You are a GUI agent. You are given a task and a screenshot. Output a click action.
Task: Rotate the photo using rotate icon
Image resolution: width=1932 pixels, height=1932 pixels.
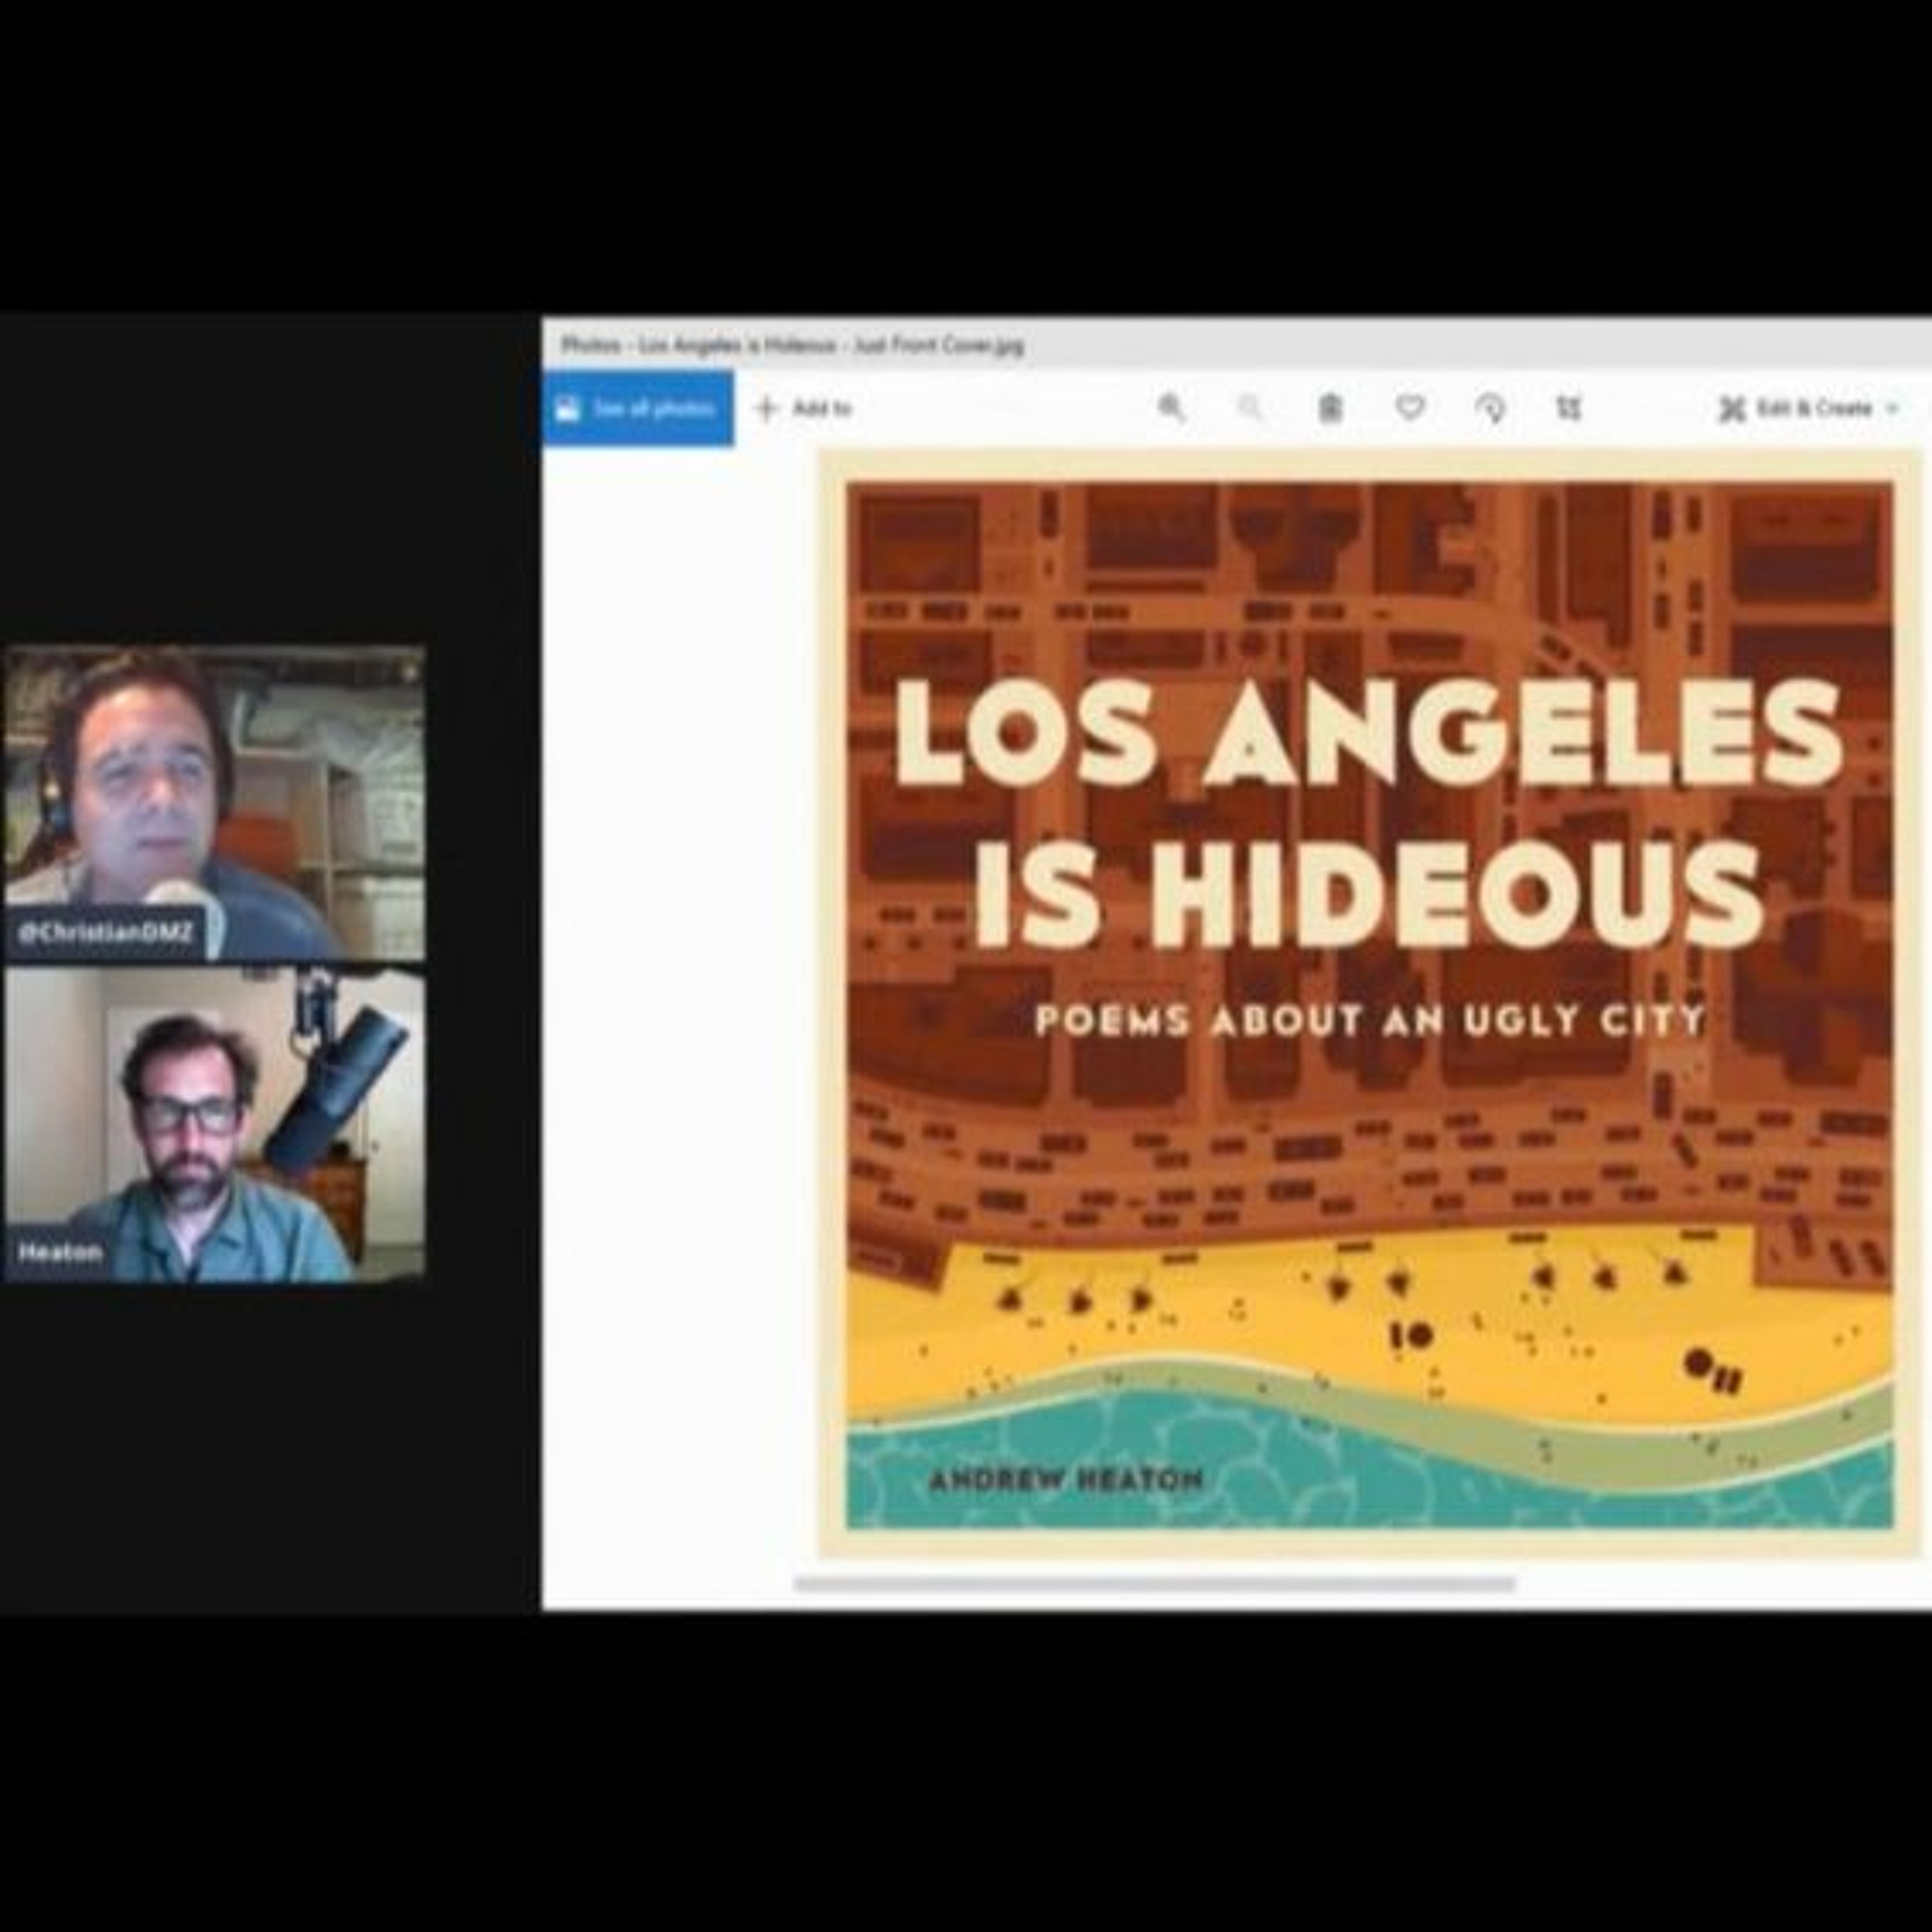pyautogui.click(x=1490, y=408)
